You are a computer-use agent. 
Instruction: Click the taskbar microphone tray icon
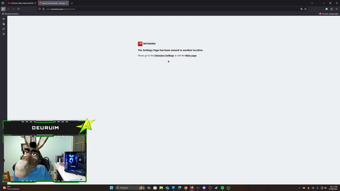coord(317,188)
